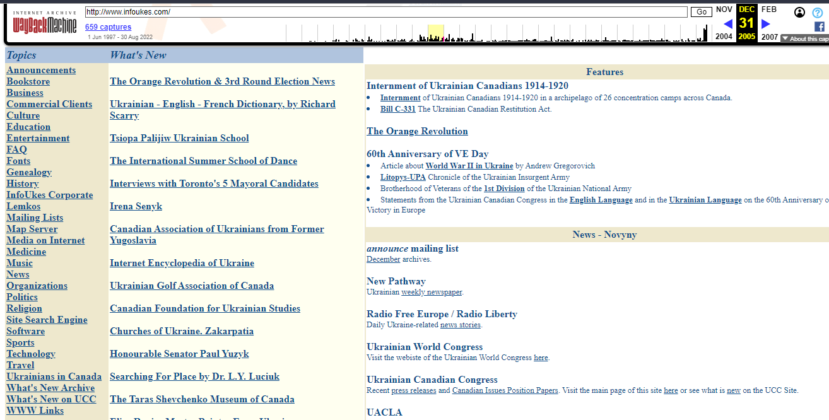This screenshot has height=420, width=829.
Task: Open Fonts topic
Action: (x=18, y=161)
